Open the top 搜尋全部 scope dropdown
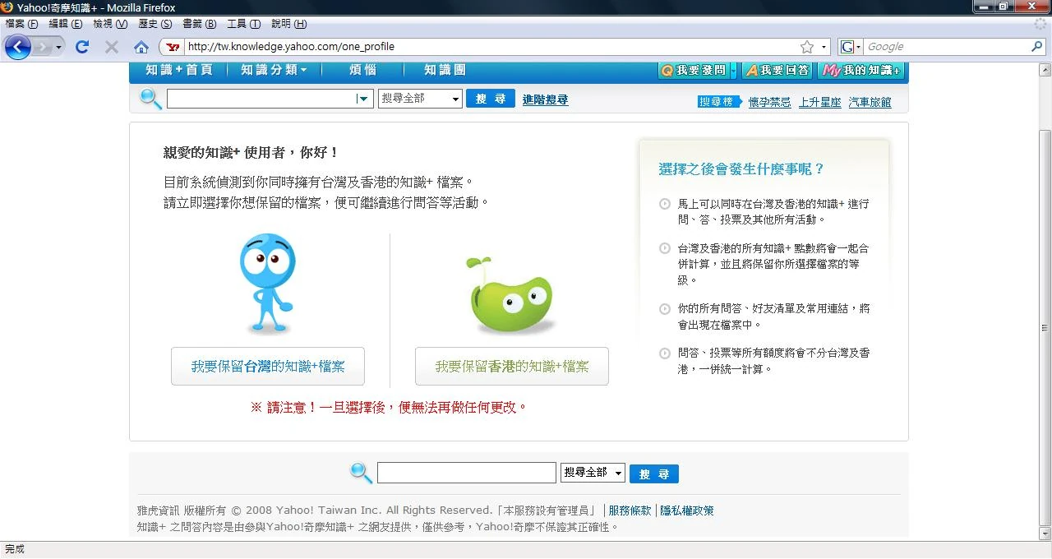Screen dimensions: 1052x559 pyautogui.click(x=420, y=99)
